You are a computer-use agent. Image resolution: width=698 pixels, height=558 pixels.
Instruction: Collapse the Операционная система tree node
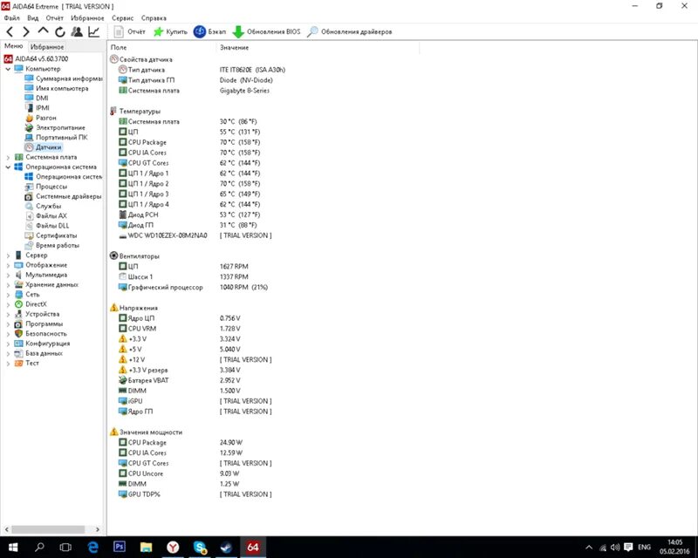pyautogui.click(x=8, y=167)
